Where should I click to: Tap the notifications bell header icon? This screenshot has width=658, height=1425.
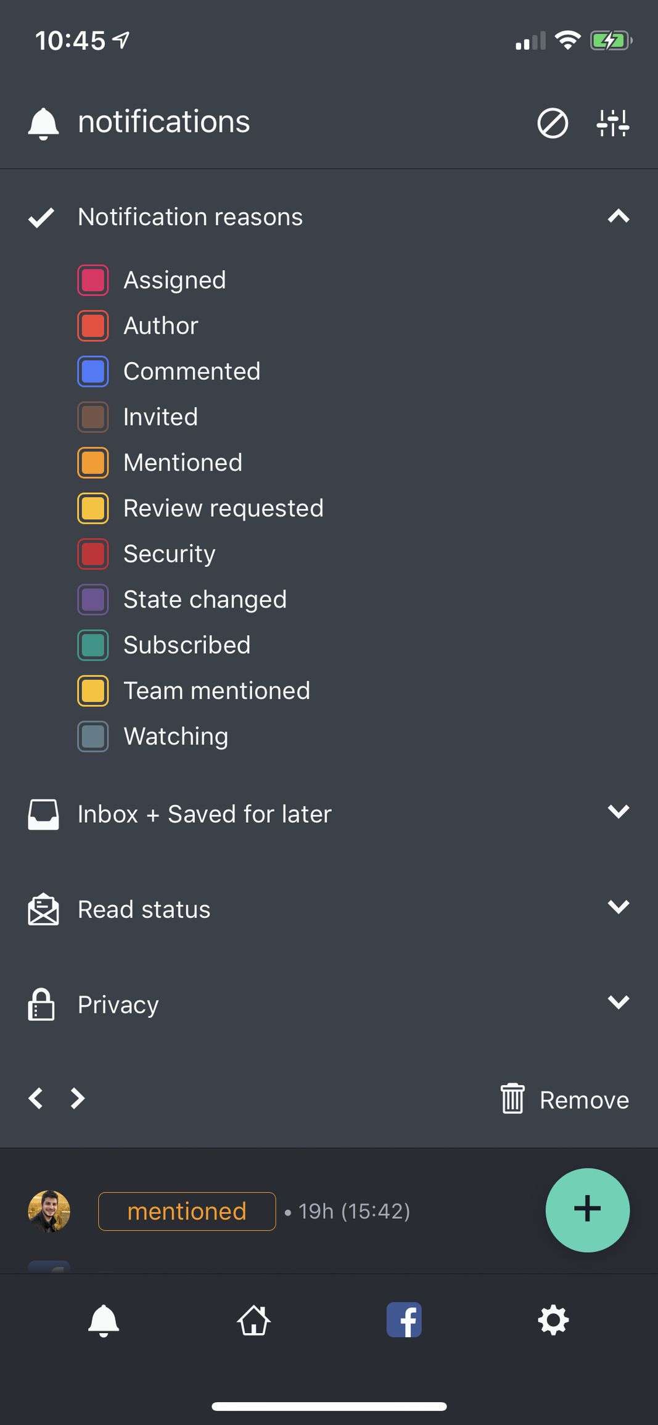pyautogui.click(x=43, y=123)
